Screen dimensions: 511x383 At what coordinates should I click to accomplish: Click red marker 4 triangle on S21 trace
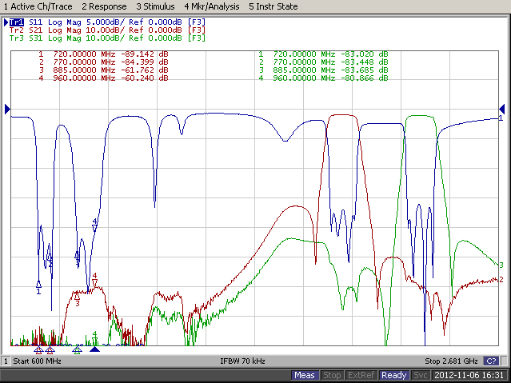coord(94,283)
